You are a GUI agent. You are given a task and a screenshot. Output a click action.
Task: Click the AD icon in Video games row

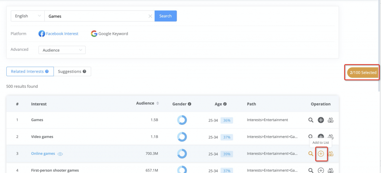[330, 136]
